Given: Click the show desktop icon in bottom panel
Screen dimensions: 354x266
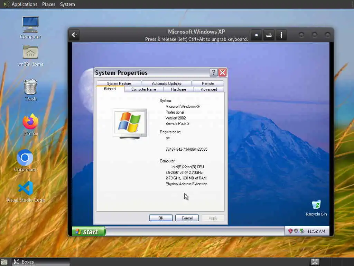Looking at the screenshot, I should [x=4, y=262].
